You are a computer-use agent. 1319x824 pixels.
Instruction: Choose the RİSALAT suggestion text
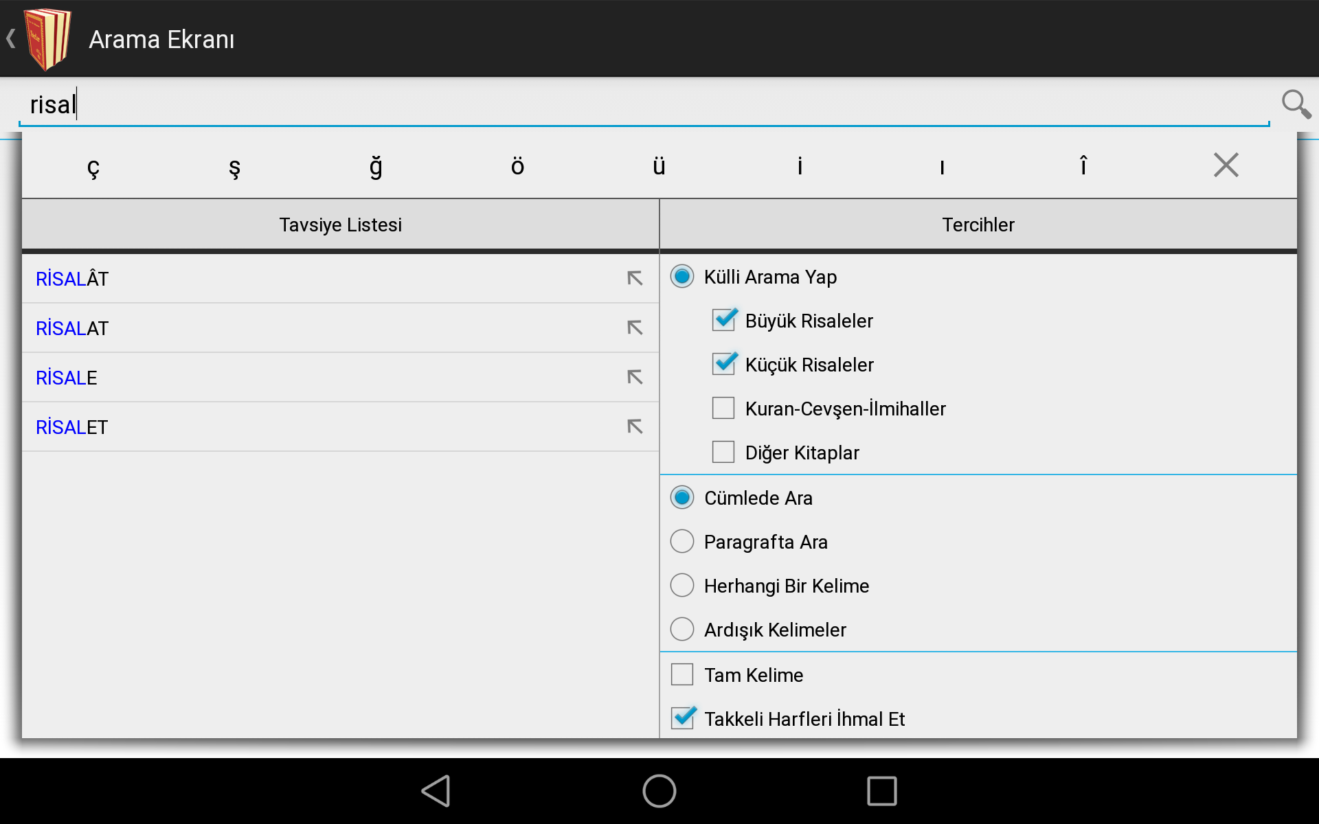click(x=72, y=328)
